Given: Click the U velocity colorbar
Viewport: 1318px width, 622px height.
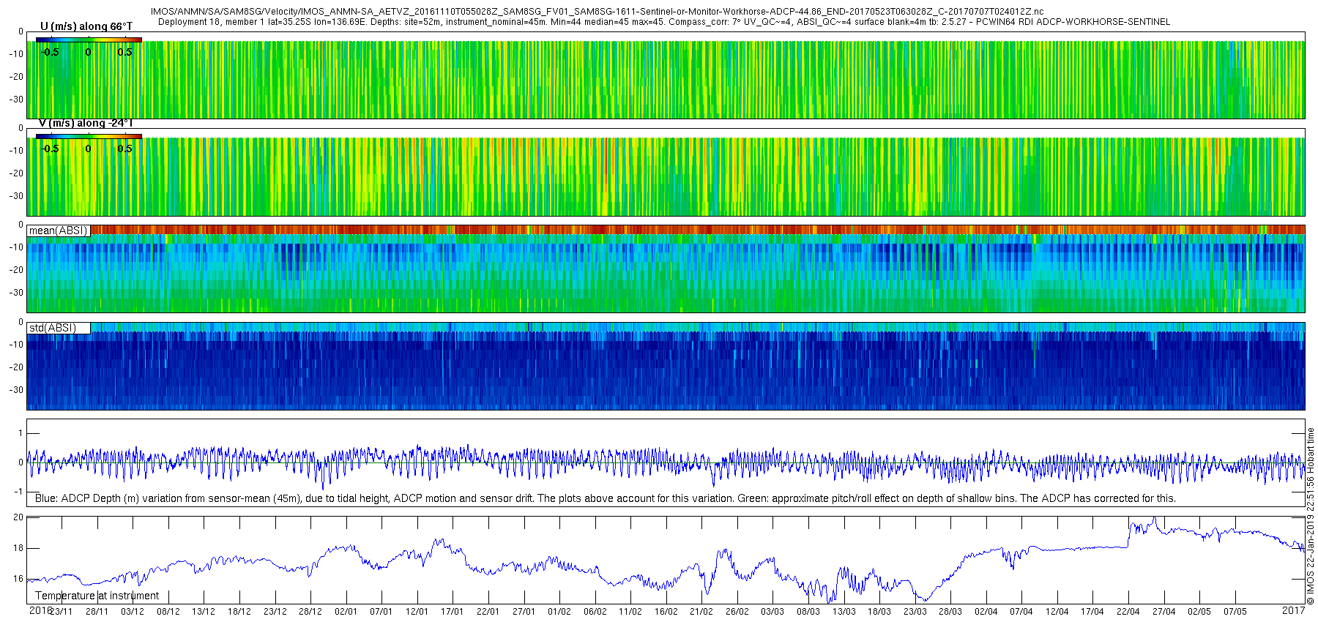Looking at the screenshot, I should click(x=89, y=40).
